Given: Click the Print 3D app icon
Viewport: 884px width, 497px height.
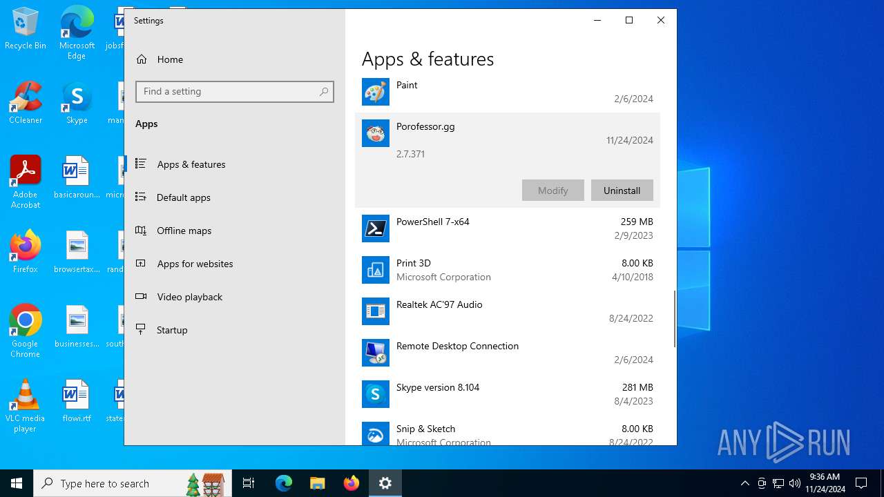Looking at the screenshot, I should pyautogui.click(x=376, y=270).
